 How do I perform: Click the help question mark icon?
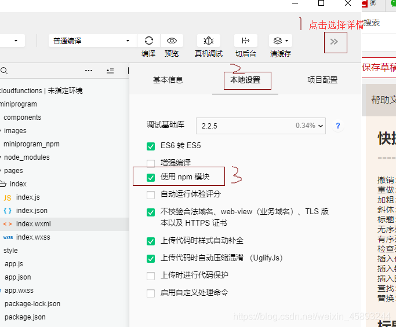(338, 126)
